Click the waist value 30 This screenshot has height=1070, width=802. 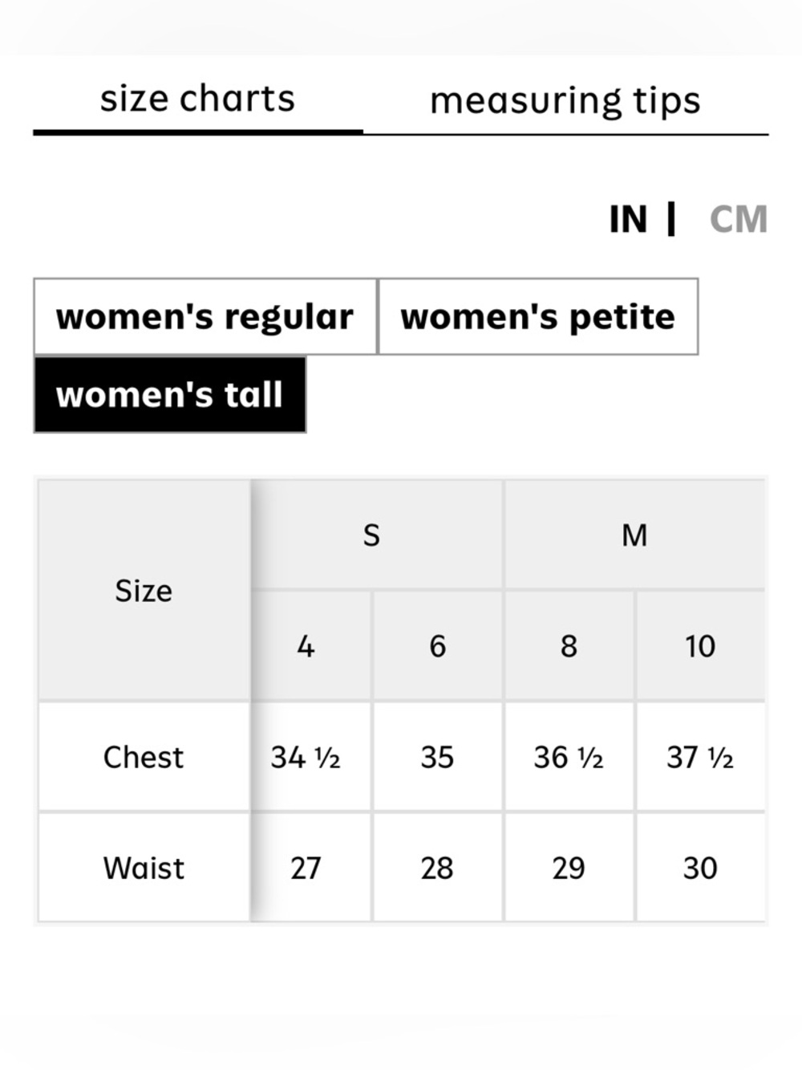pos(700,868)
